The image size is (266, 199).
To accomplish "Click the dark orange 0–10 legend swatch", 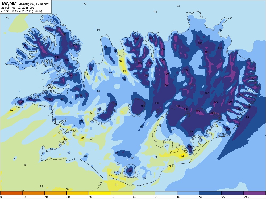I will (x=11, y=193).
